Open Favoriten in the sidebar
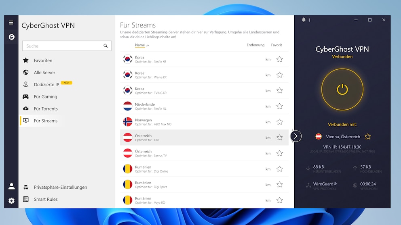This screenshot has width=401, height=225. point(43,60)
